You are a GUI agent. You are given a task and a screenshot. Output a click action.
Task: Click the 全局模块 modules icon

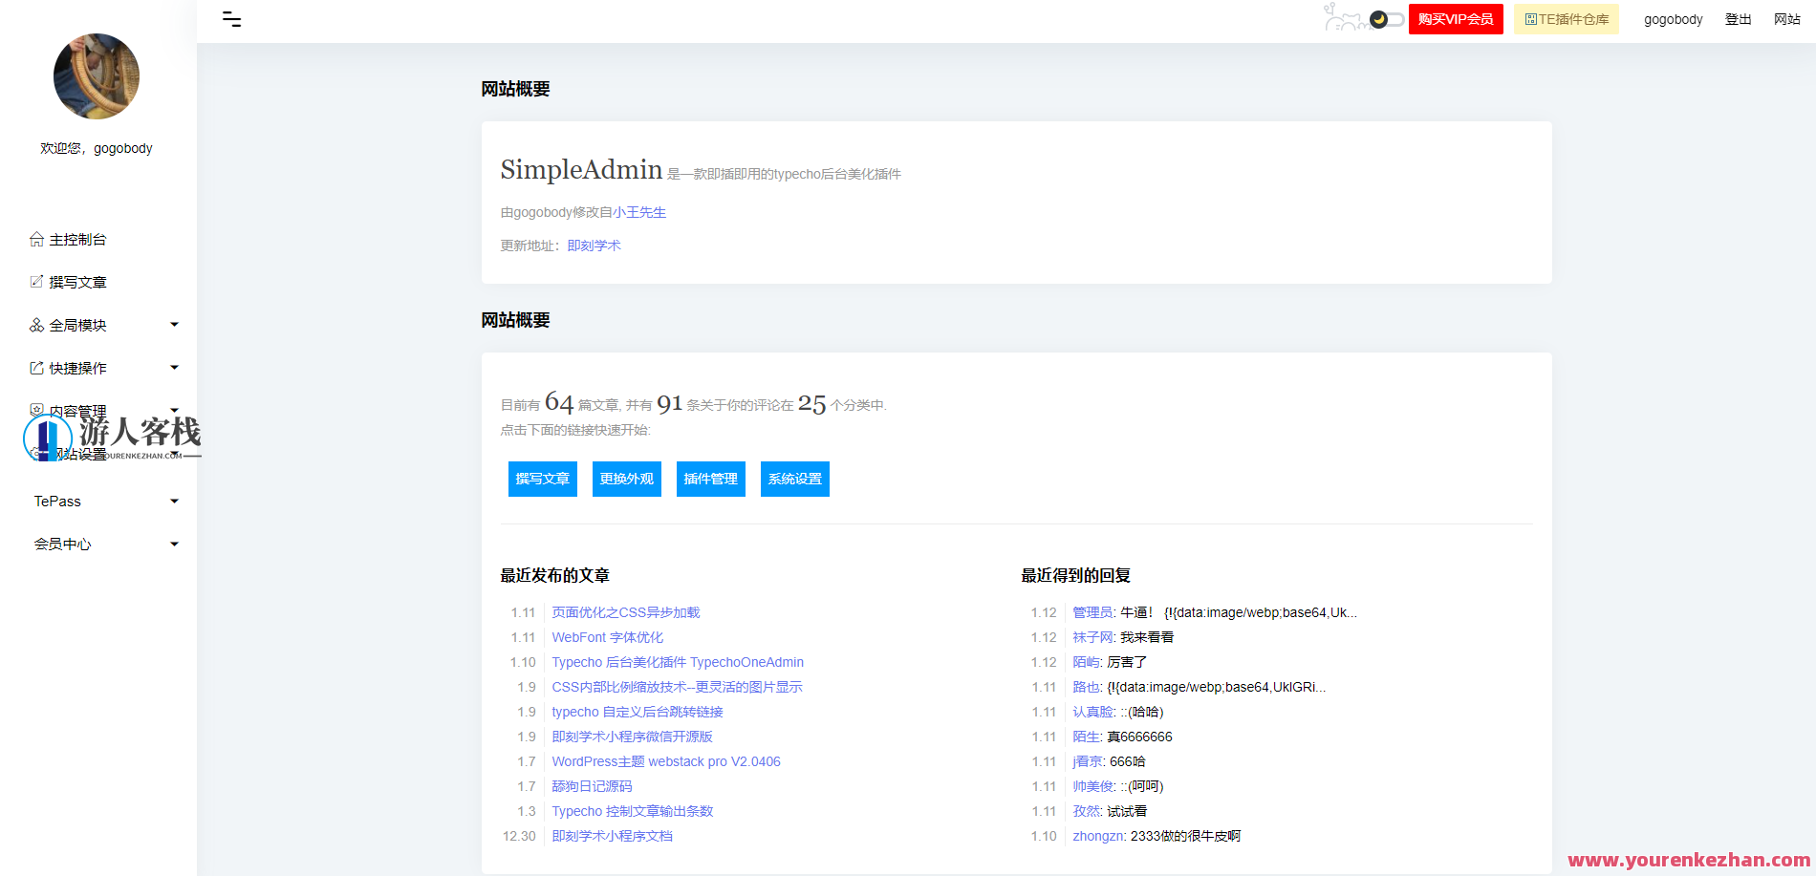pos(36,324)
